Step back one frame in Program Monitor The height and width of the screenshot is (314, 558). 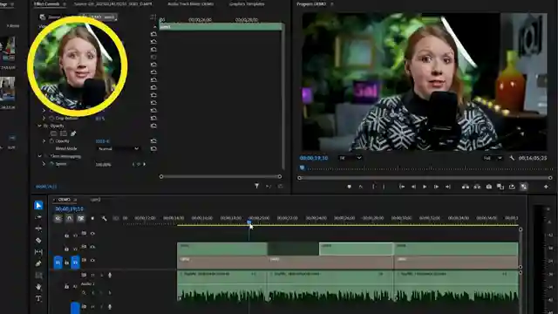413,187
